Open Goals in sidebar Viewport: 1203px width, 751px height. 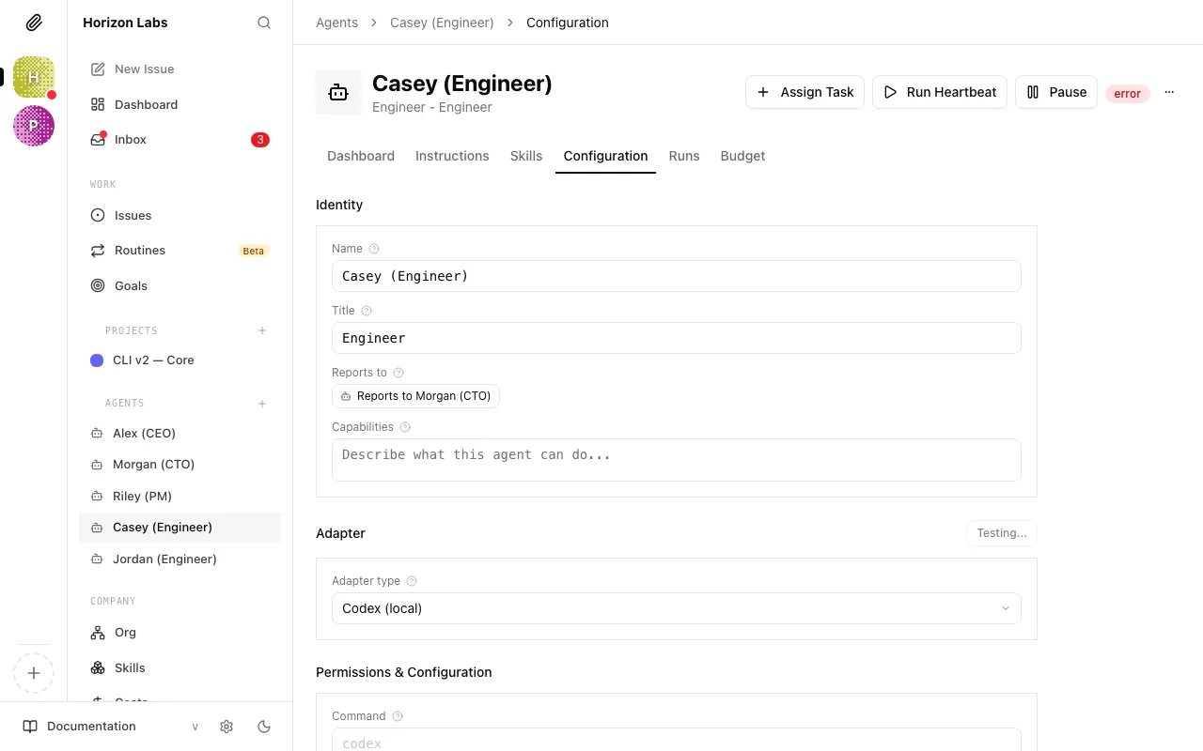click(x=180, y=285)
